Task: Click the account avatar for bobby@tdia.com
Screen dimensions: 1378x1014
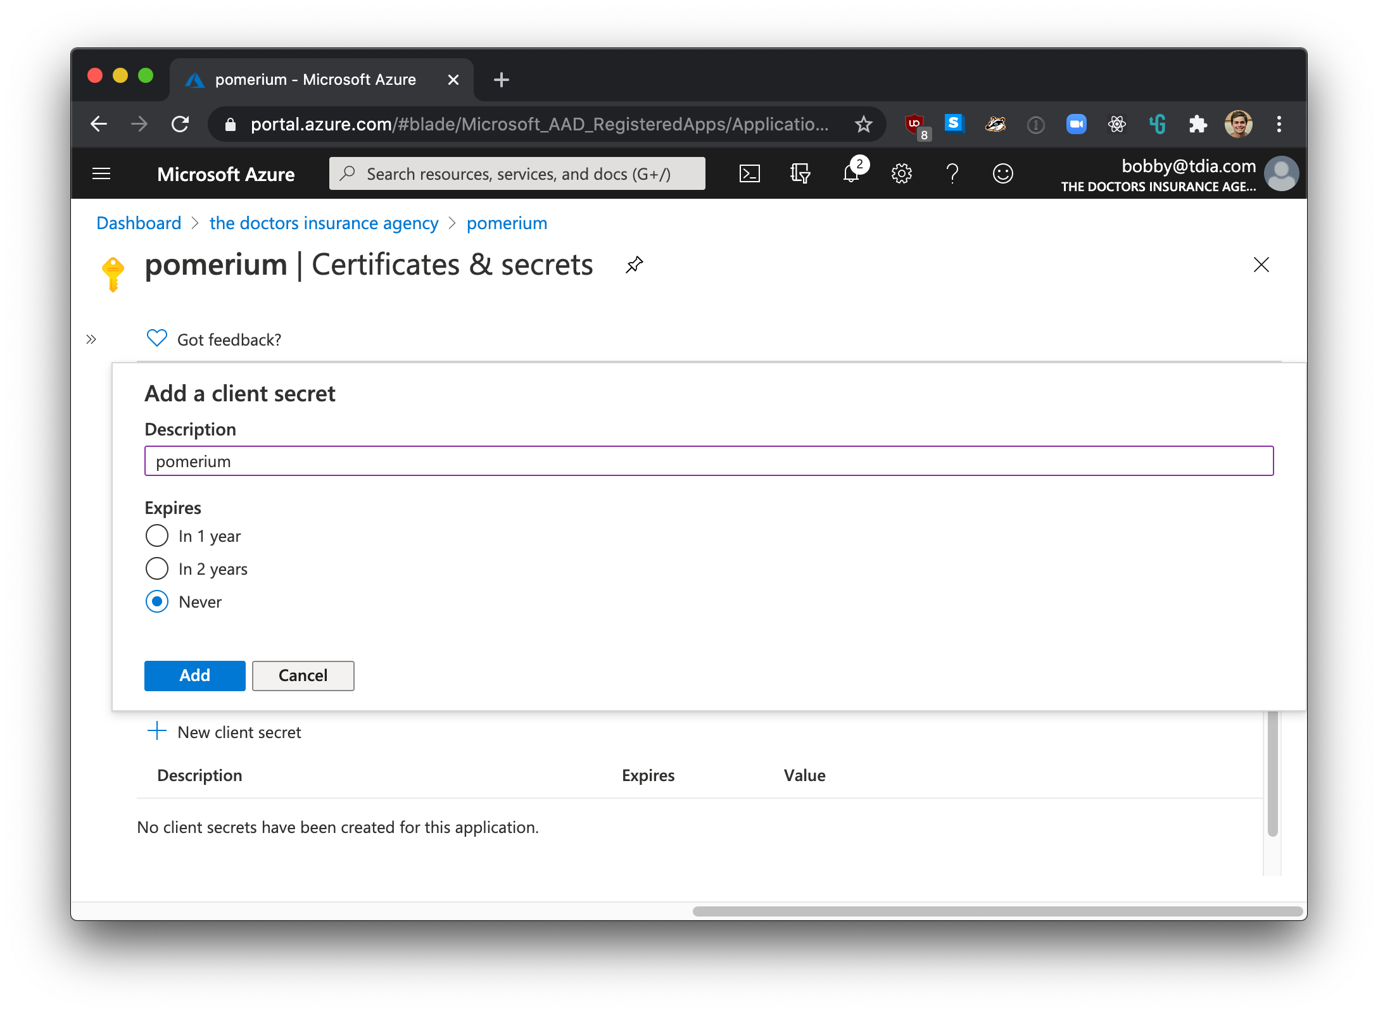Action: [x=1280, y=173]
